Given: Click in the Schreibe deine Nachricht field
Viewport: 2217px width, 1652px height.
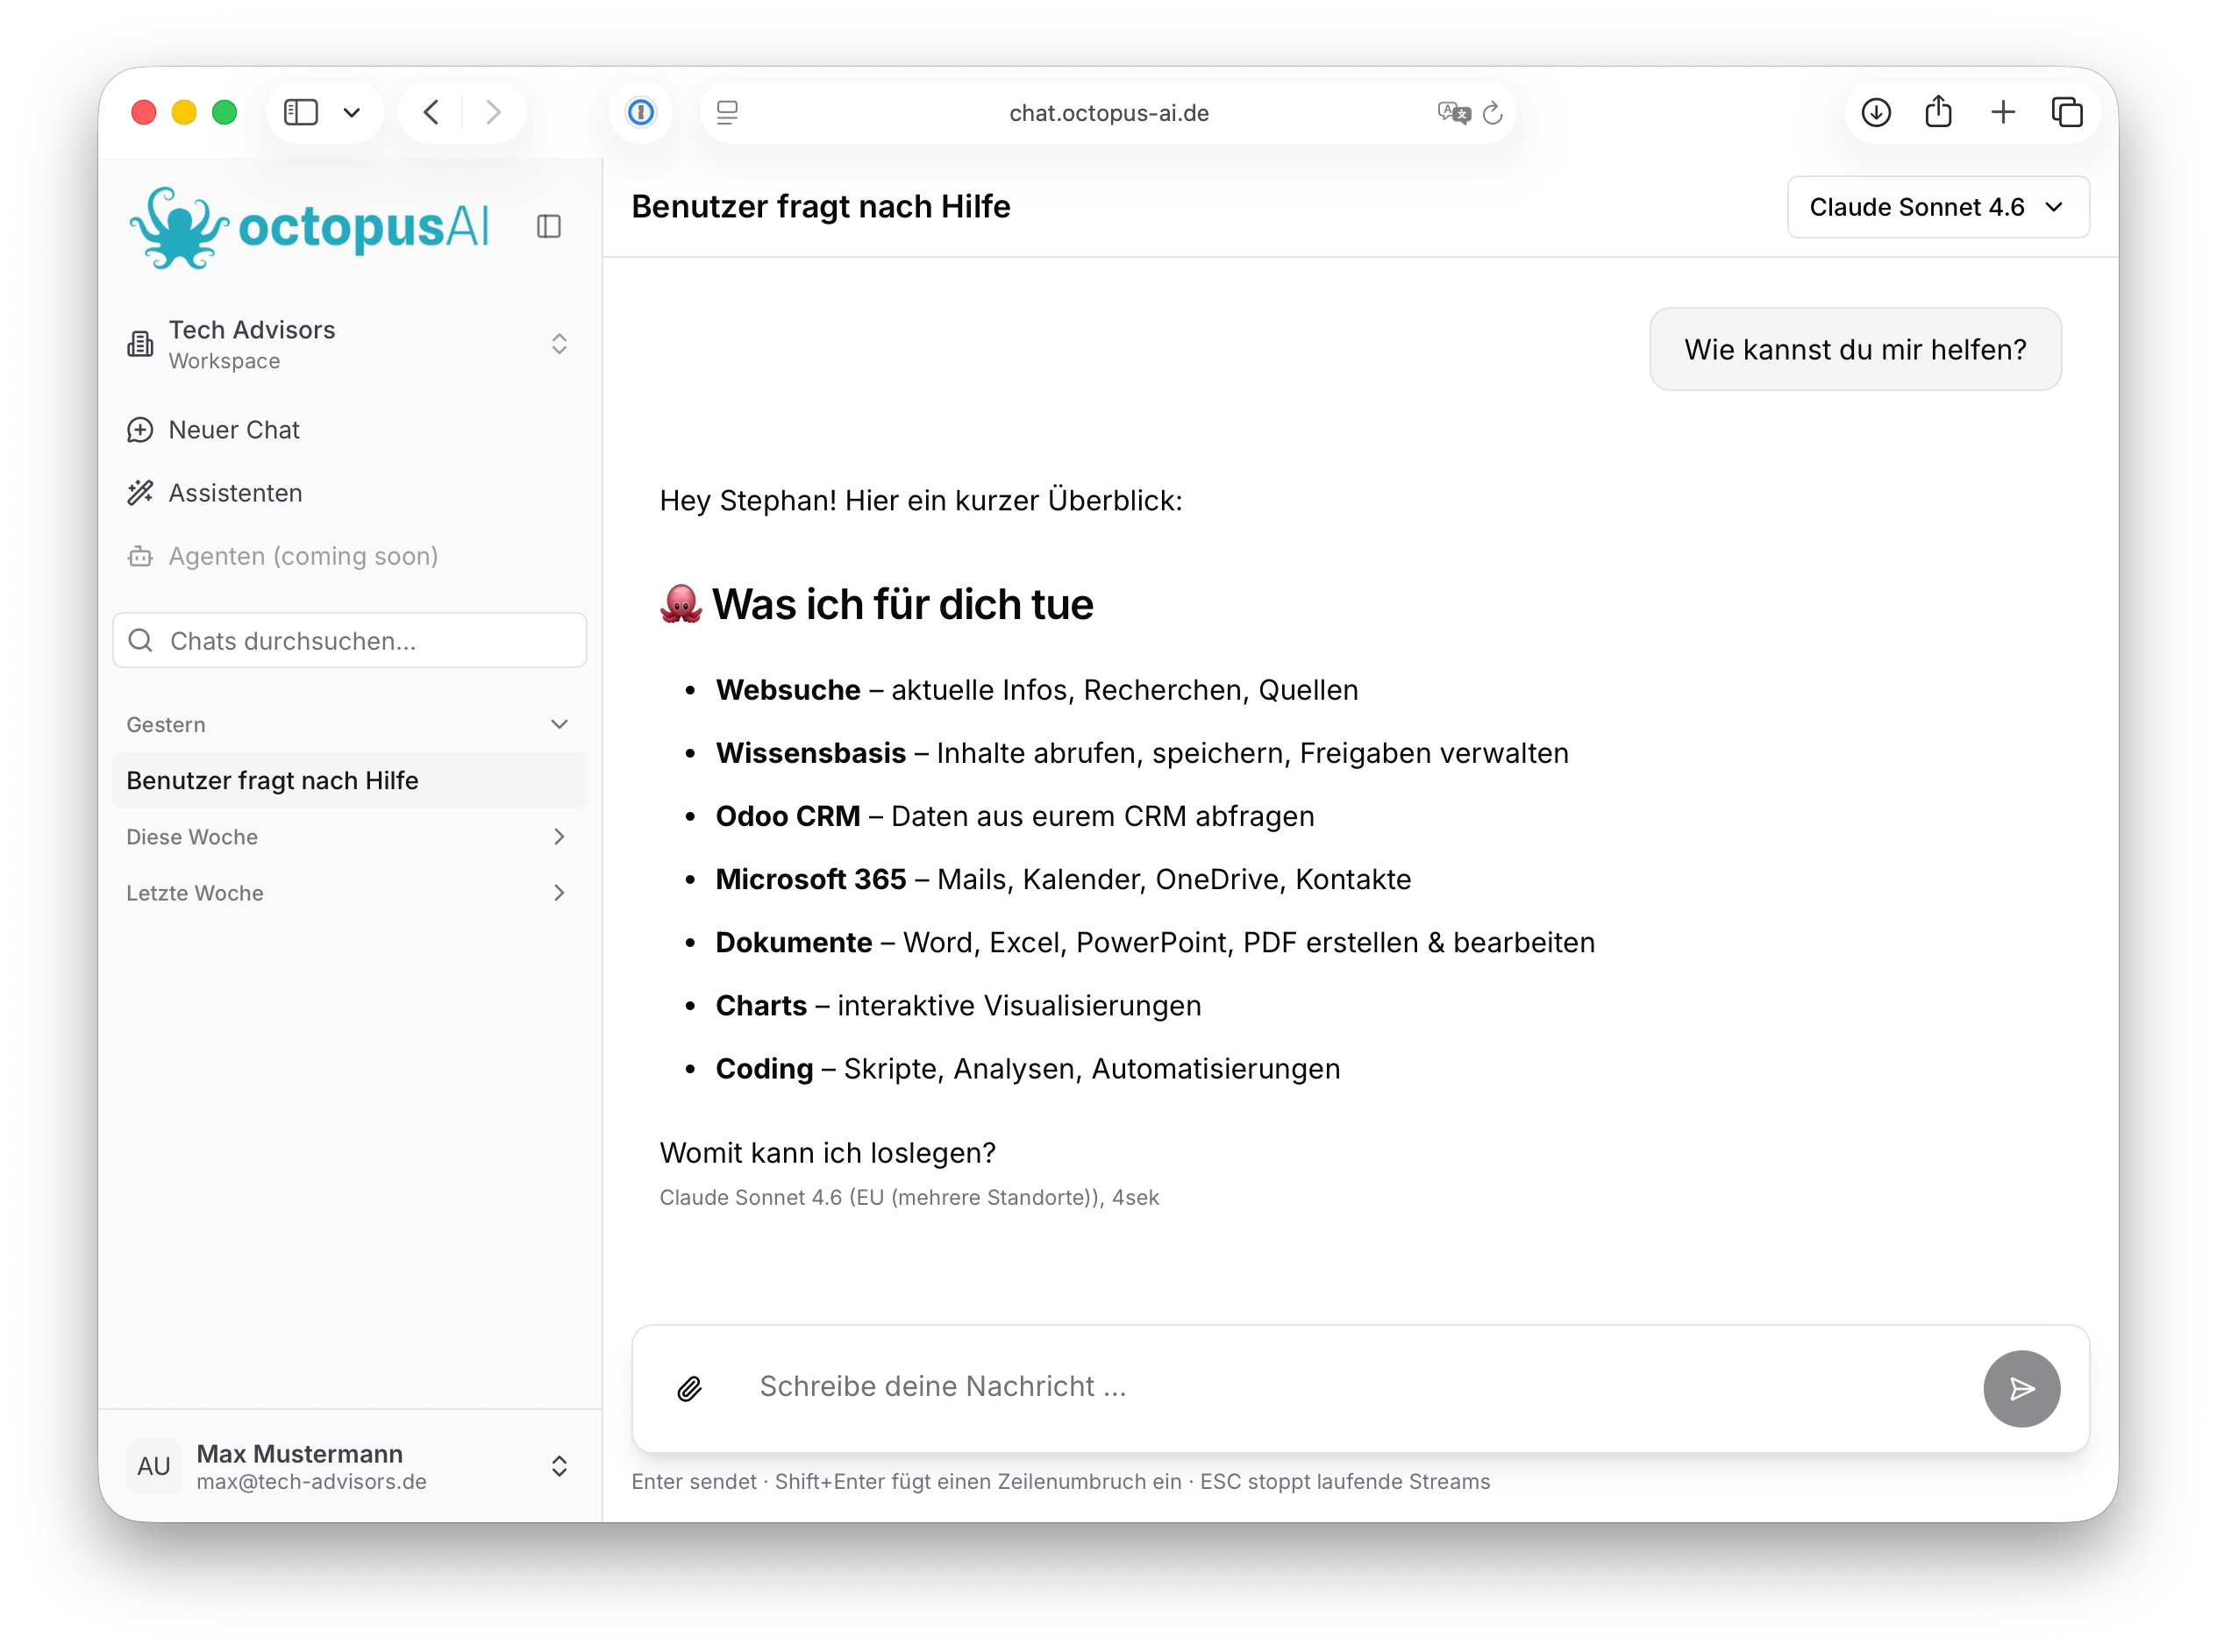Looking at the screenshot, I should click(x=1200, y=1388).
